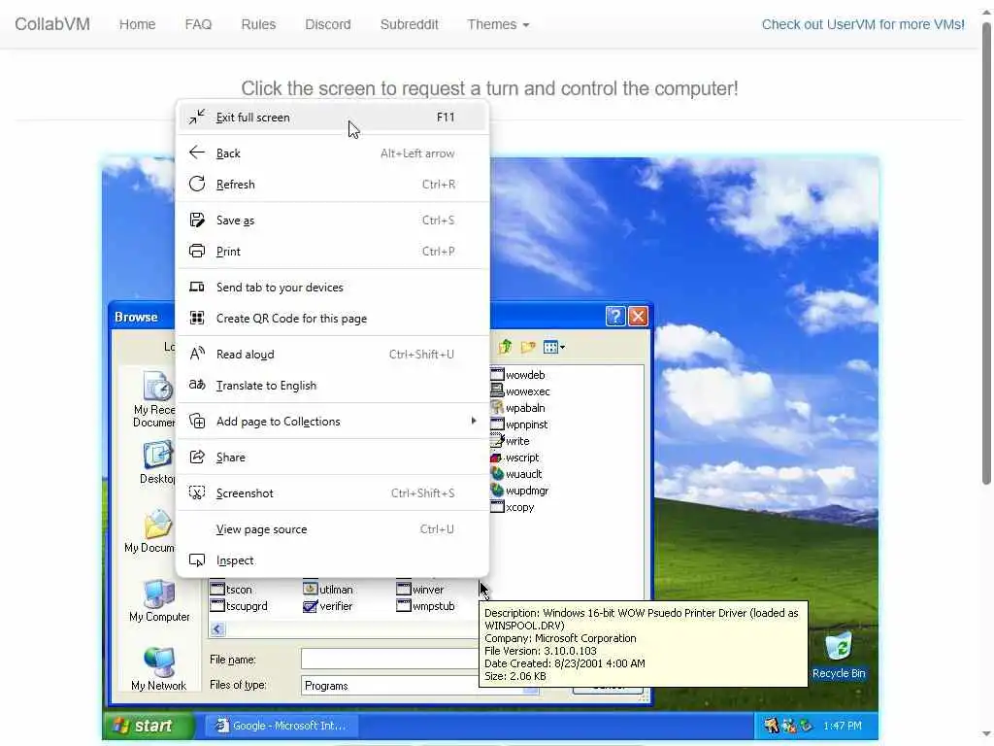
Task: Click the Back arrow icon in context menu
Action: (x=197, y=153)
